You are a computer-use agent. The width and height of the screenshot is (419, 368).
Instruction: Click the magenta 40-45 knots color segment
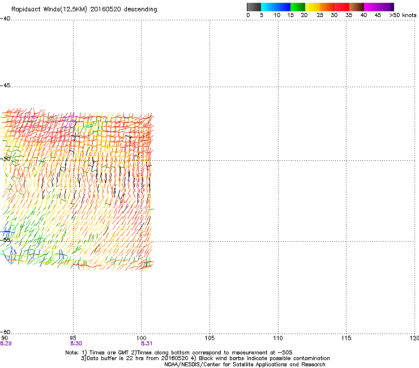click(377, 7)
